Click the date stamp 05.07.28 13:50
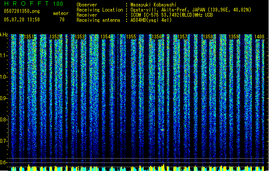This screenshot has width=269, height=171. tap(22, 20)
